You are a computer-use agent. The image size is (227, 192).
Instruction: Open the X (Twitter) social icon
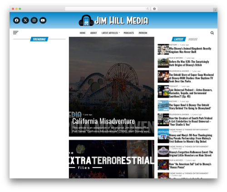click(x=25, y=20)
